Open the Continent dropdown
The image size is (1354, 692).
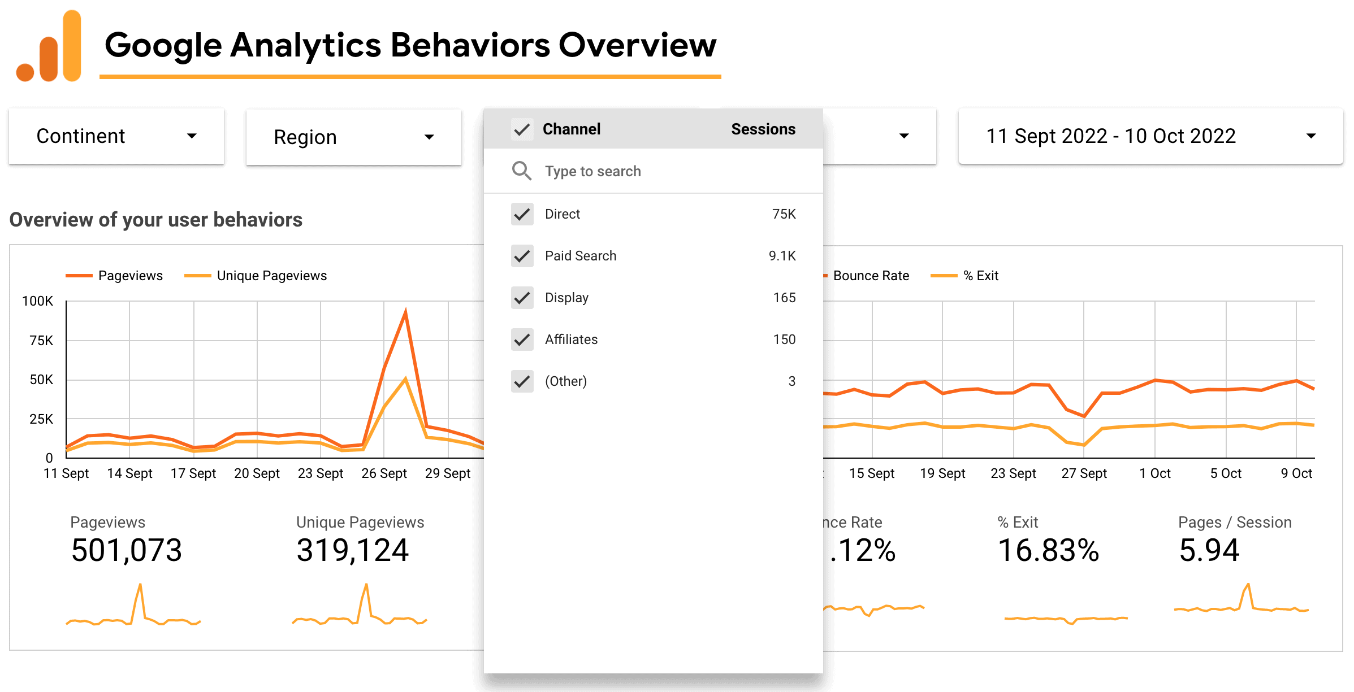coord(116,136)
